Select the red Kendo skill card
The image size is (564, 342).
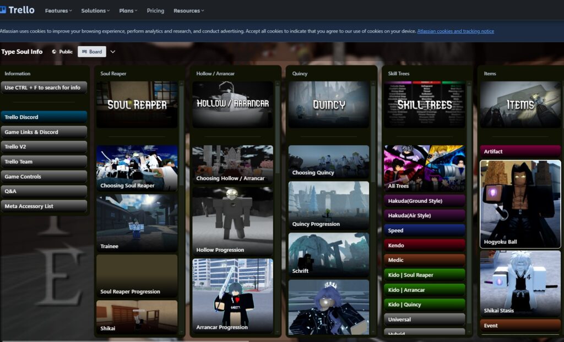[x=424, y=245]
